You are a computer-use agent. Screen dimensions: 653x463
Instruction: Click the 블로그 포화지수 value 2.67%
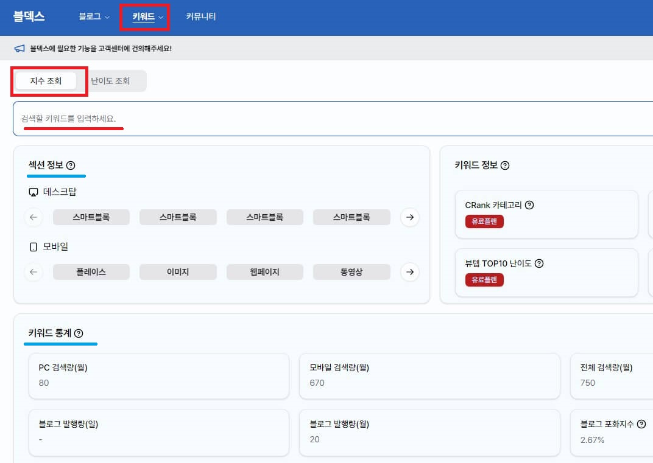click(x=592, y=440)
